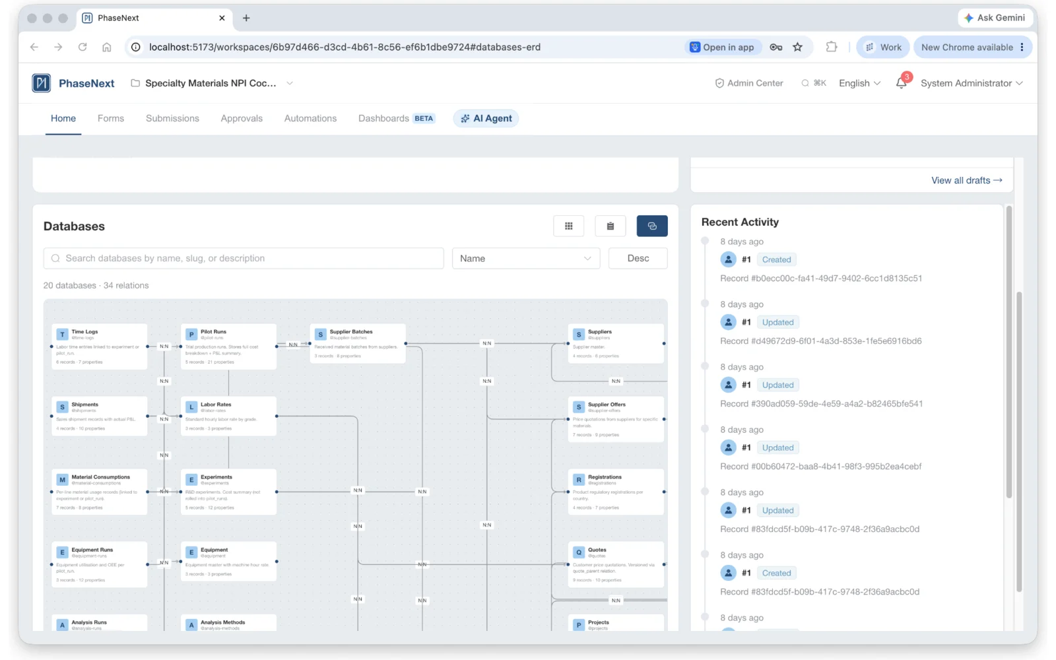Viewport: 1056px width, 660px height.
Task: Go back in browser history
Action: [x=34, y=47]
